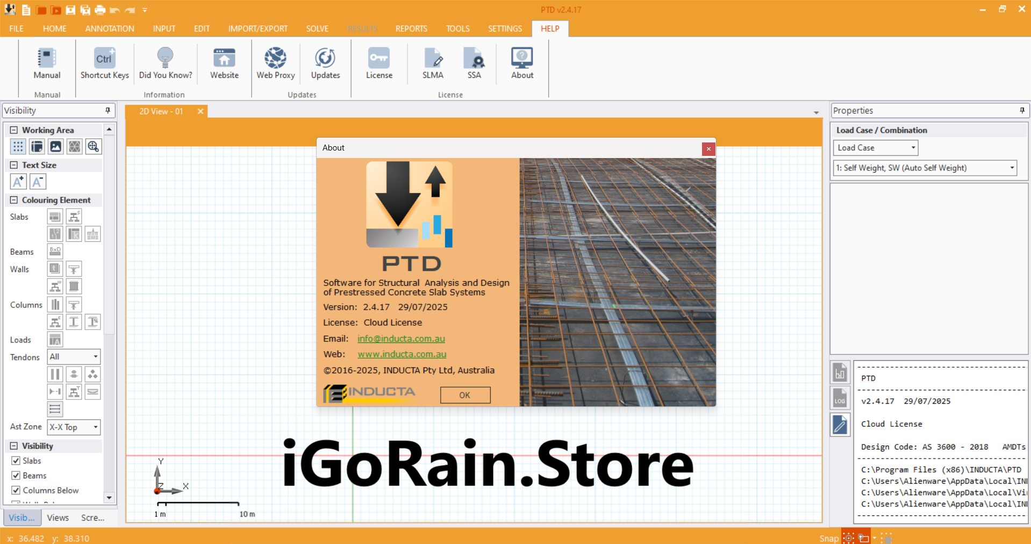Click the increase text size icon
This screenshot has width=1031, height=544.
coord(18,182)
